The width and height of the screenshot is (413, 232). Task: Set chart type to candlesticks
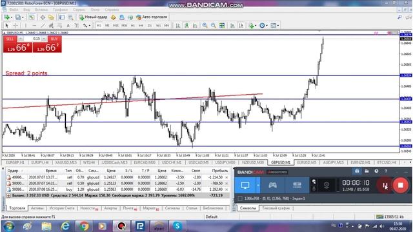pyautogui.click(x=186, y=26)
